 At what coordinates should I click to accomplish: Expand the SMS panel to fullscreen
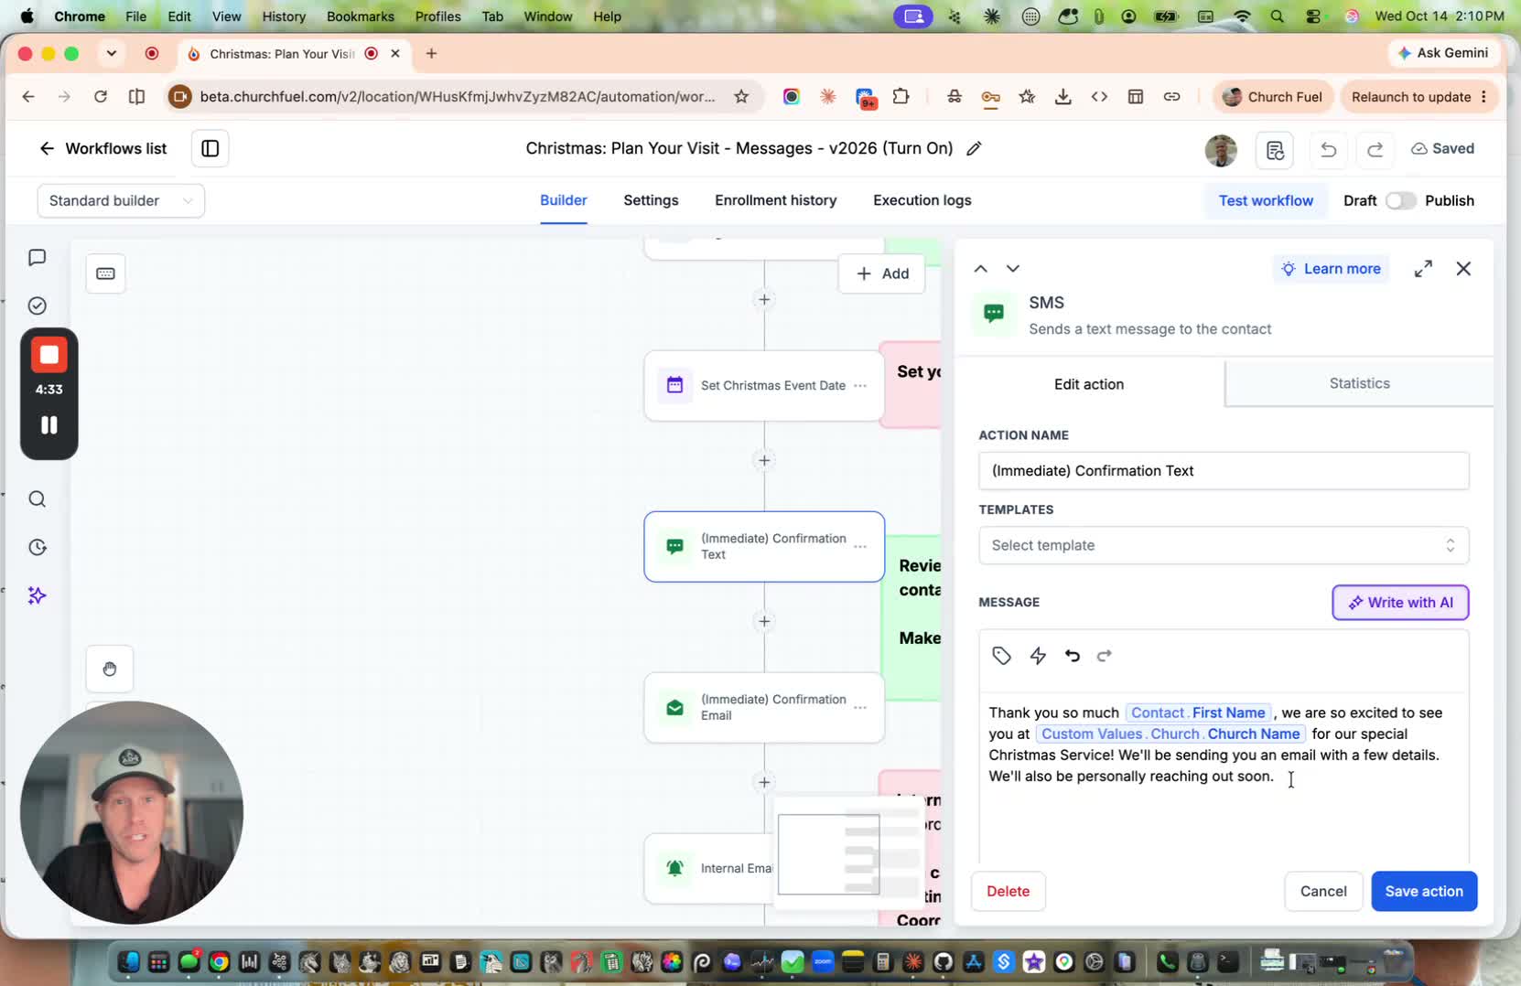pos(1423,268)
